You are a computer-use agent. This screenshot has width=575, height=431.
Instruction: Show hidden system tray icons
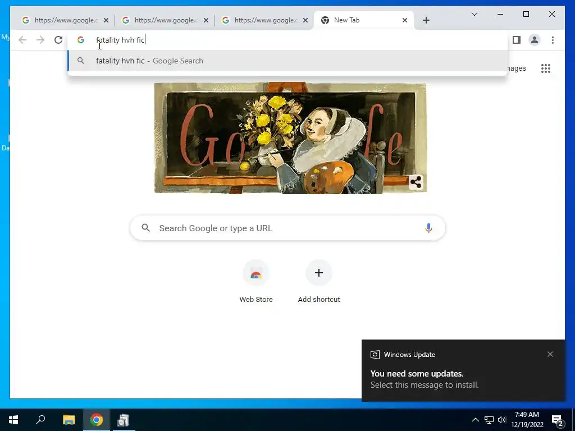[475, 420]
